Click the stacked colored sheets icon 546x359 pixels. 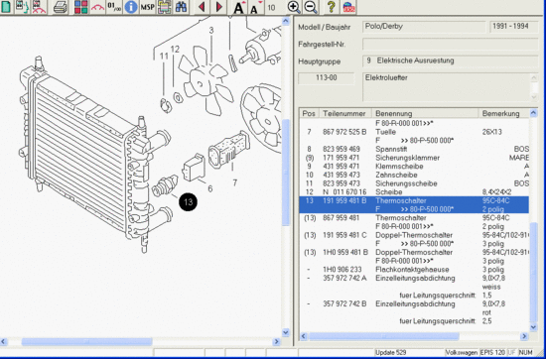click(x=164, y=7)
